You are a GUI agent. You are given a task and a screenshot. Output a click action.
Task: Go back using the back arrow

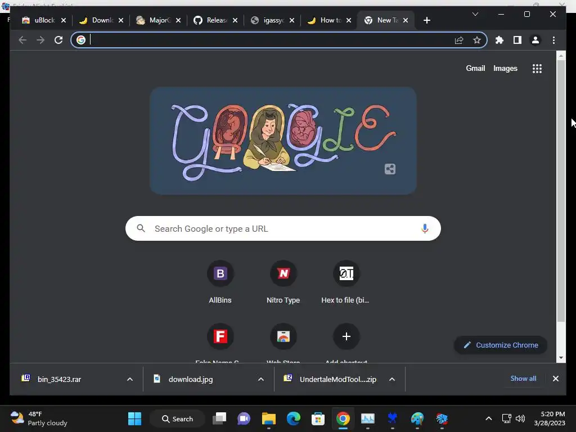tap(22, 40)
